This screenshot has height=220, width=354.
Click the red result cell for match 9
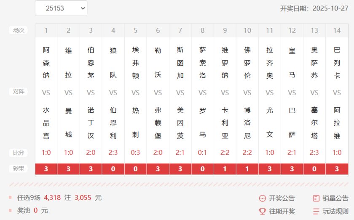(x=225, y=169)
